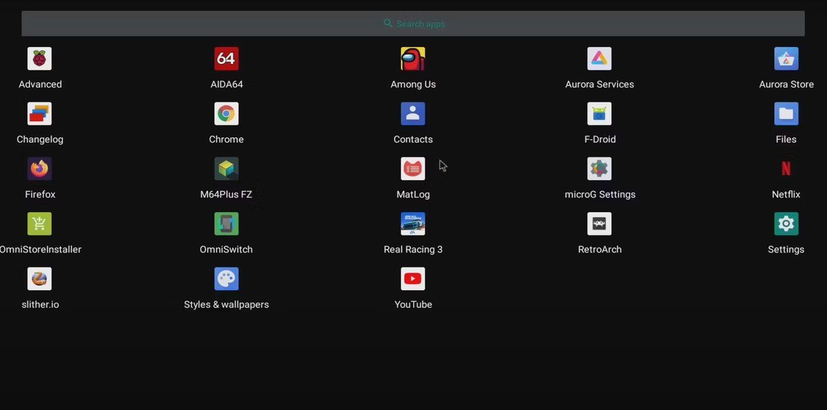Open the Settings app

[786, 224]
